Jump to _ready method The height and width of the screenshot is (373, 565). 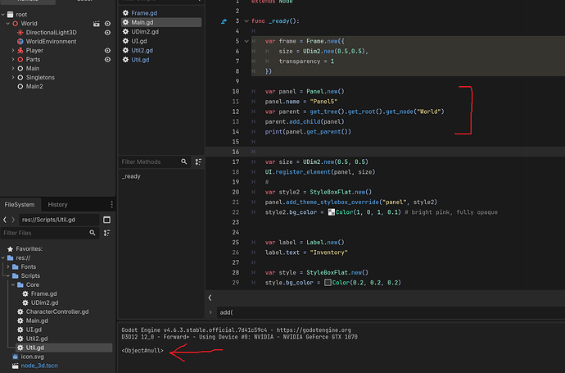click(132, 176)
